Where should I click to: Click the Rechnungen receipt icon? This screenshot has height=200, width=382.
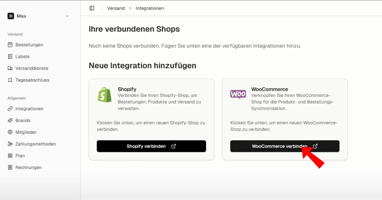pos(10,167)
